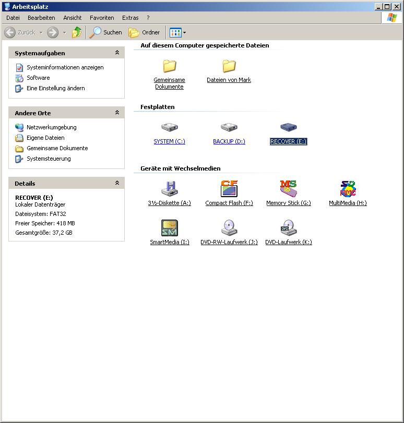Select the Memory Stick (G:) icon
404x423 pixels.
(x=289, y=189)
